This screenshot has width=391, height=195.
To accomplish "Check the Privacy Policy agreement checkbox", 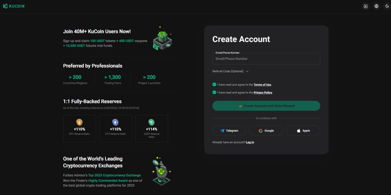I will point(214,92).
